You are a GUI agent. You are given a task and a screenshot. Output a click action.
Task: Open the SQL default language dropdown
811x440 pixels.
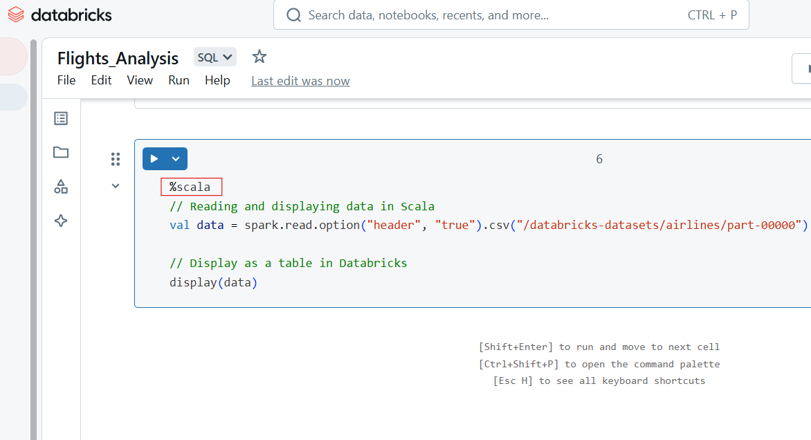pyautogui.click(x=215, y=57)
